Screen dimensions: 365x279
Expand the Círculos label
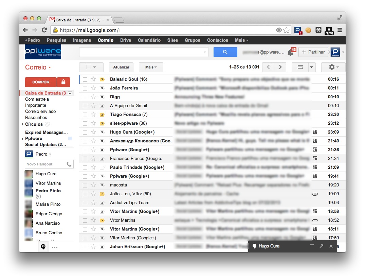(x=23, y=124)
